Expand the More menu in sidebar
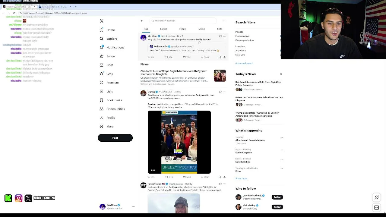This screenshot has height=217, width=386. click(107, 127)
